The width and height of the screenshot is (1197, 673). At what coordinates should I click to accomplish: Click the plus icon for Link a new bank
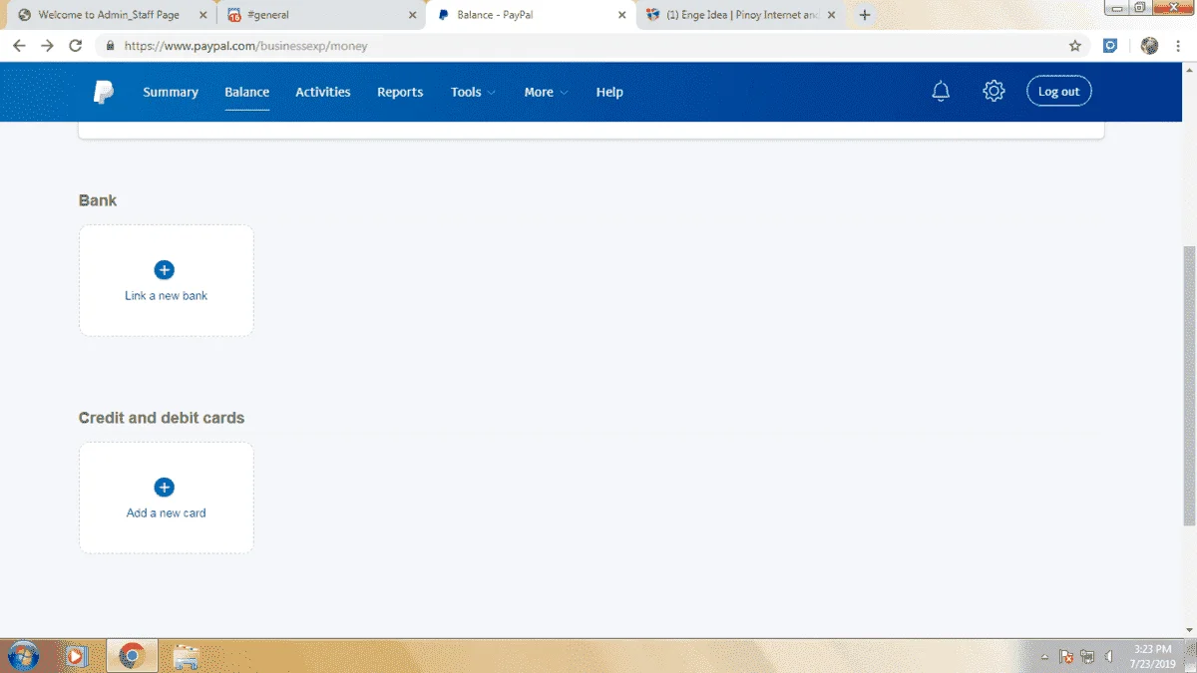pyautogui.click(x=165, y=270)
